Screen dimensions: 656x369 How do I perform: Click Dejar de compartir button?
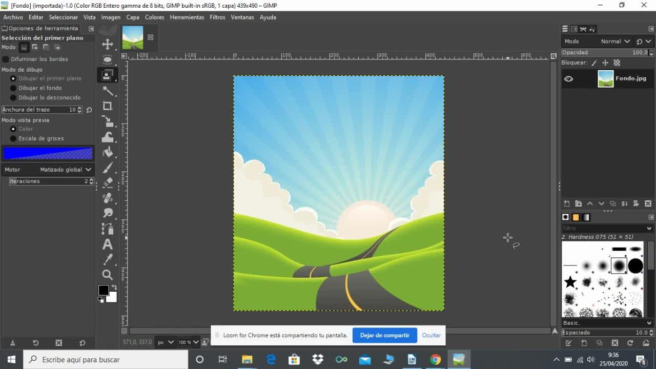tap(384, 335)
